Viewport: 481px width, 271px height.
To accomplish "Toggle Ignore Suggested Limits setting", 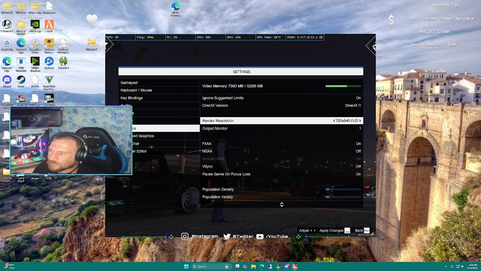I will pos(281,98).
